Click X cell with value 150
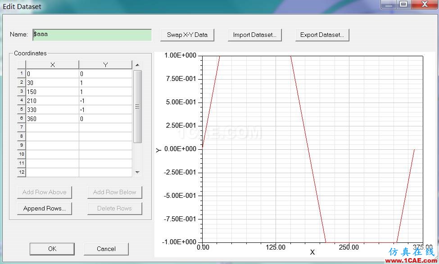The height and width of the screenshot is (264, 439). point(52,92)
